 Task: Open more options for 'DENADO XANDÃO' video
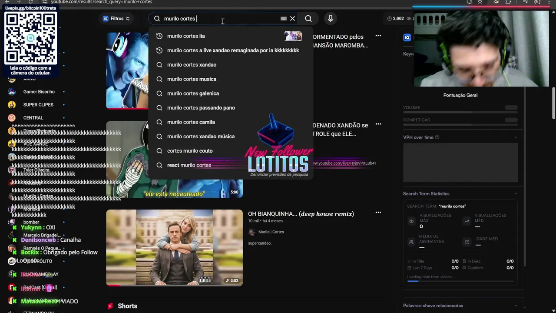[378, 124]
